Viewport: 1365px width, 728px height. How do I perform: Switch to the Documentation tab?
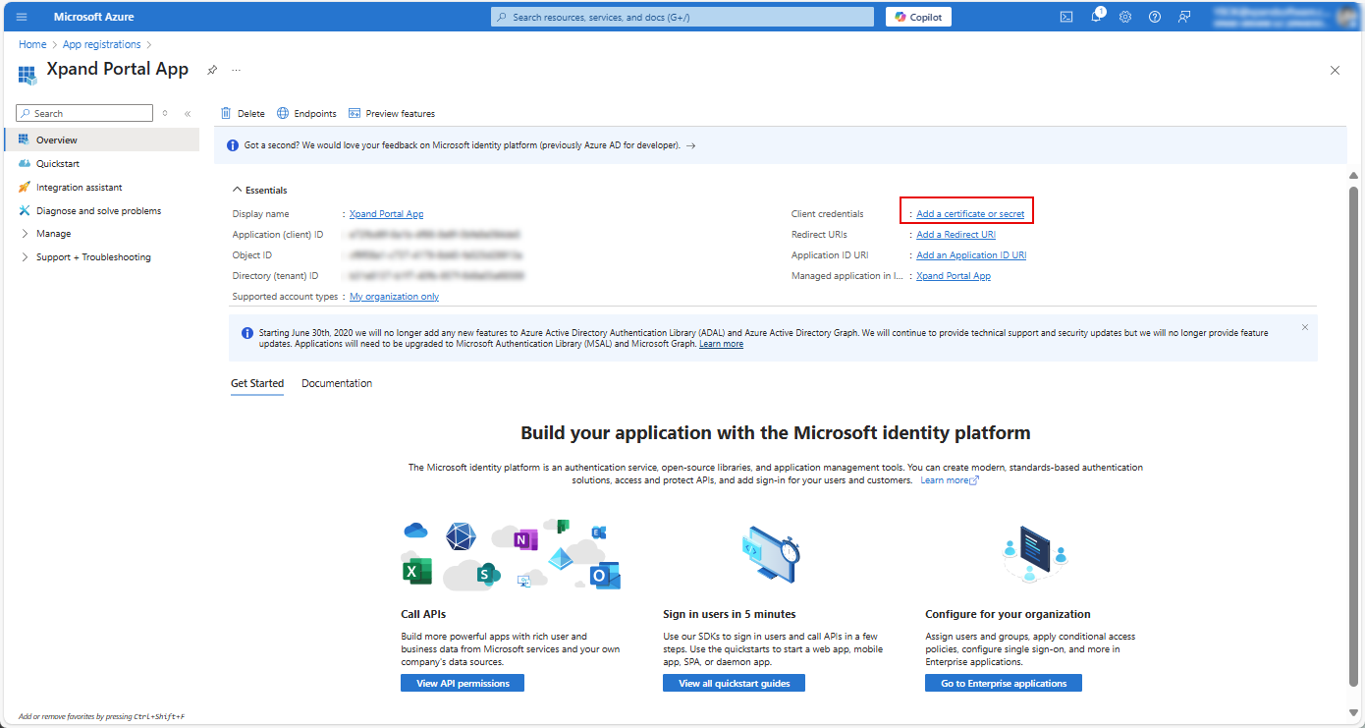coord(337,383)
